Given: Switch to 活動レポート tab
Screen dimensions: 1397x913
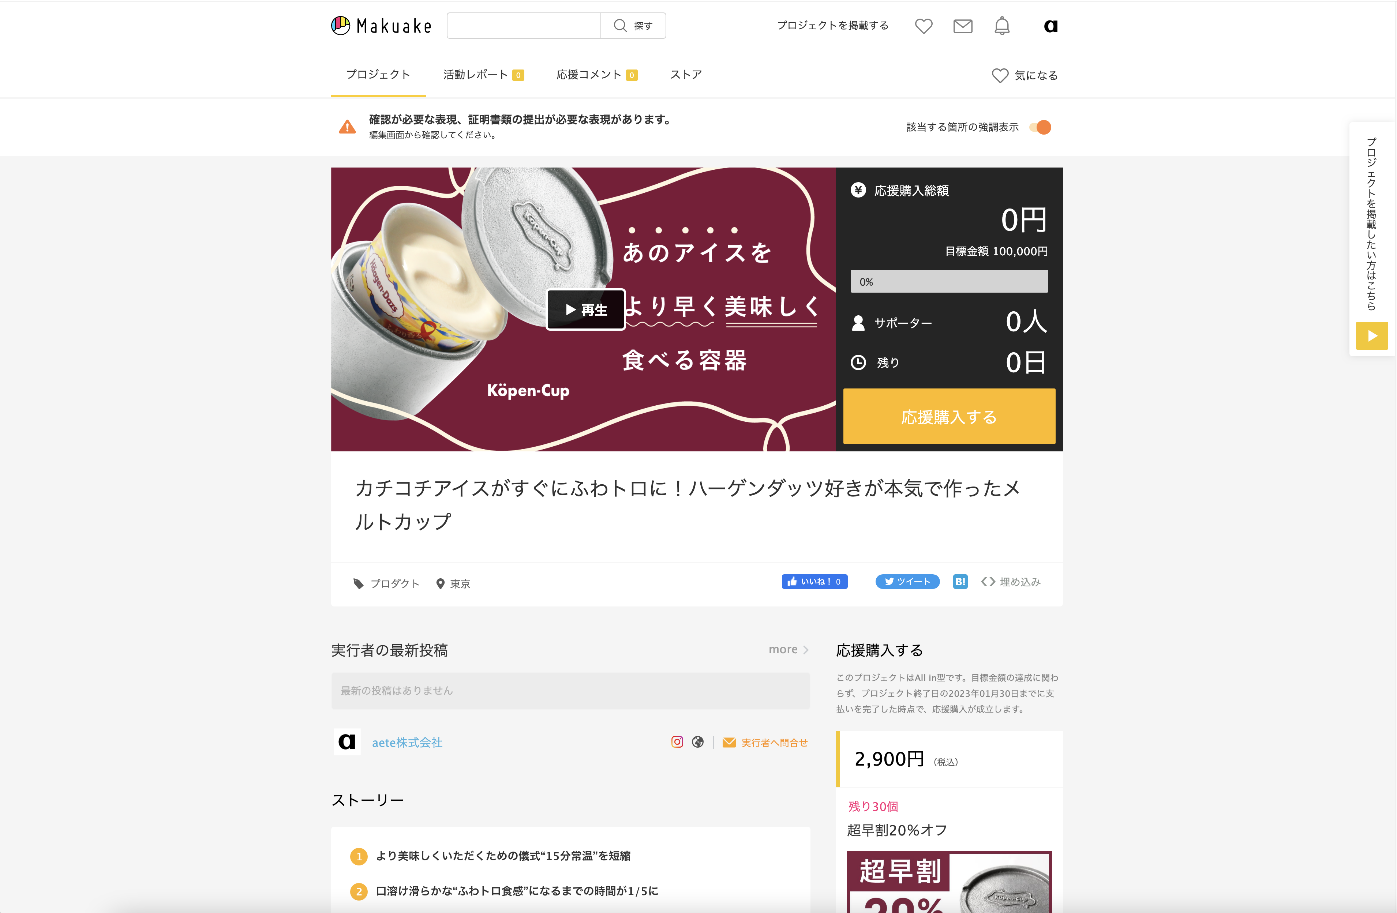Looking at the screenshot, I should [x=483, y=75].
